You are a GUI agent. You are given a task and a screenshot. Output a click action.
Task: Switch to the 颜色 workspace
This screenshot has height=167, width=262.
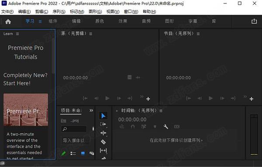[x=100, y=21]
